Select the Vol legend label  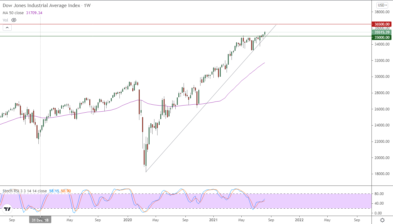click(6, 20)
